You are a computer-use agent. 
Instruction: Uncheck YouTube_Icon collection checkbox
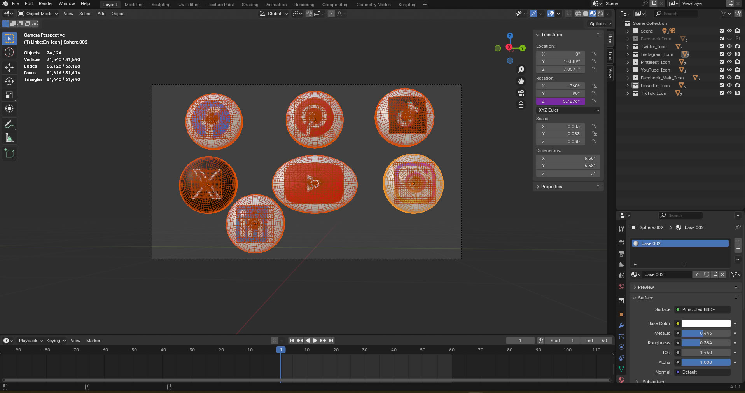722,70
